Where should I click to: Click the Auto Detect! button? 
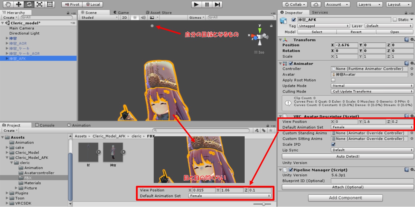pos(348,156)
